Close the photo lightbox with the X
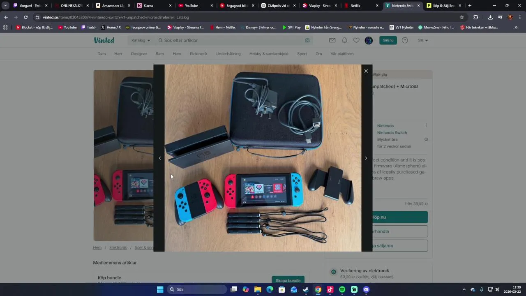 click(x=366, y=71)
